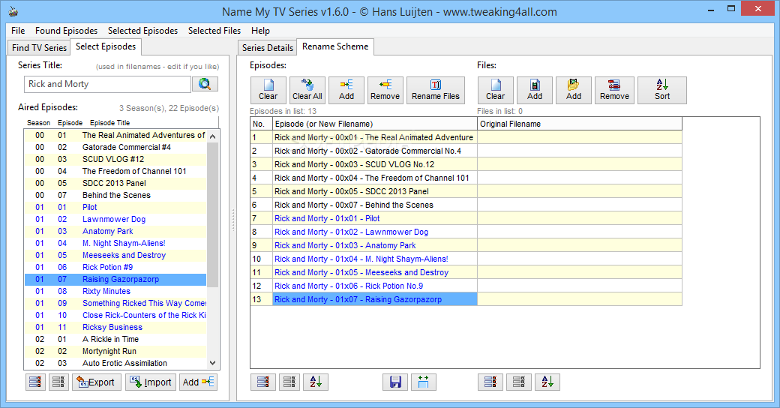Remove selected file from Files list
This screenshot has width=780, height=408.
[614, 90]
